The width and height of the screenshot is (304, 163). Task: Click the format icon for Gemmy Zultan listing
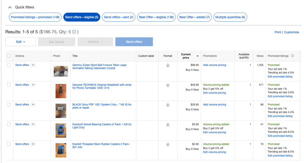[x=168, y=65]
